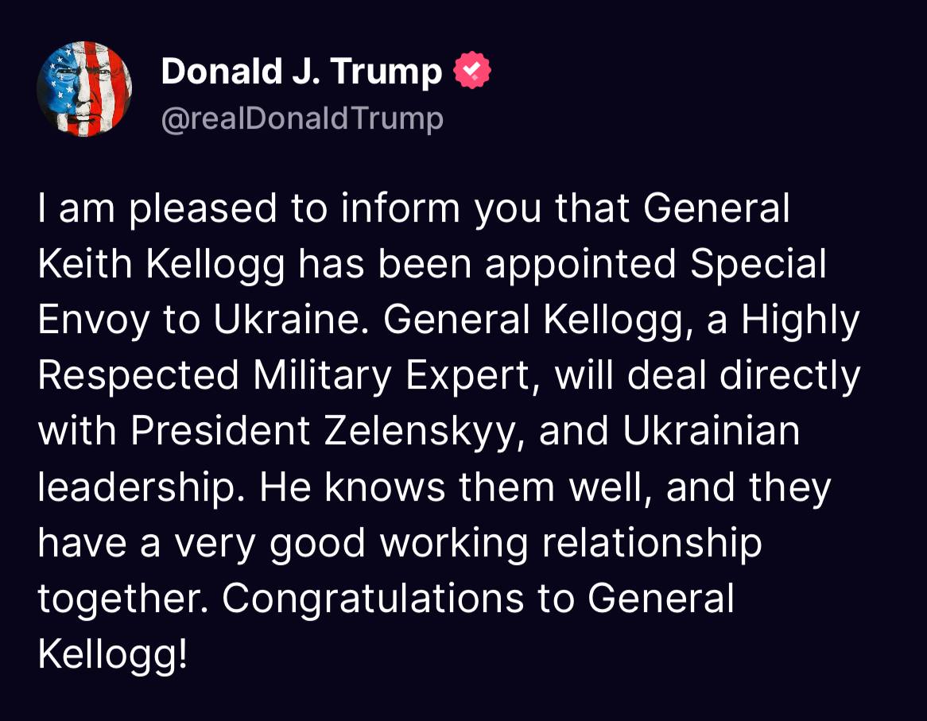The image size is (927, 721).
Task: Click the word "Congratulations" in the post
Action: click(373, 599)
